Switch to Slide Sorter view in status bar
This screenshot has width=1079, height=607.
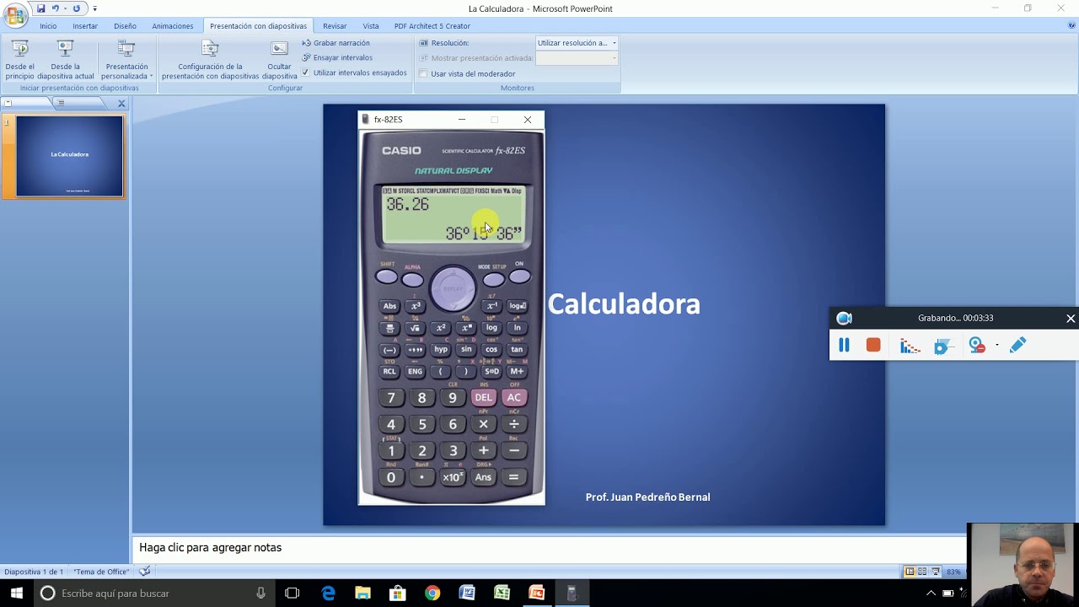coord(922,572)
